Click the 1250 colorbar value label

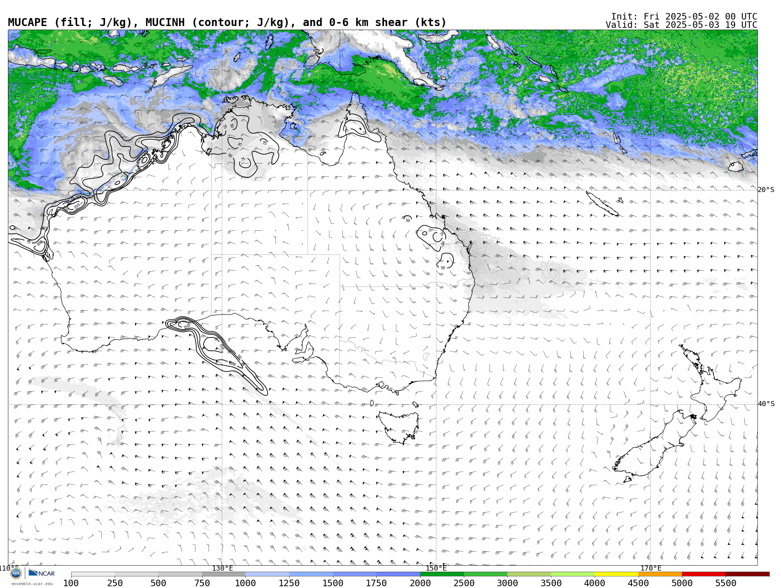coord(289,583)
